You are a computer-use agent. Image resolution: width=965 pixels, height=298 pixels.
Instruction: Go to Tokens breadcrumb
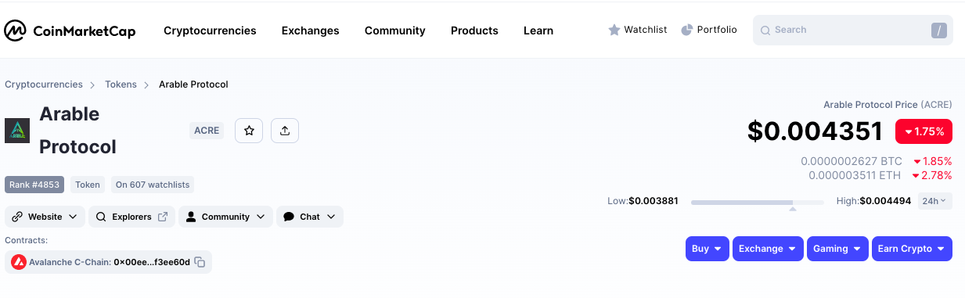tap(121, 84)
